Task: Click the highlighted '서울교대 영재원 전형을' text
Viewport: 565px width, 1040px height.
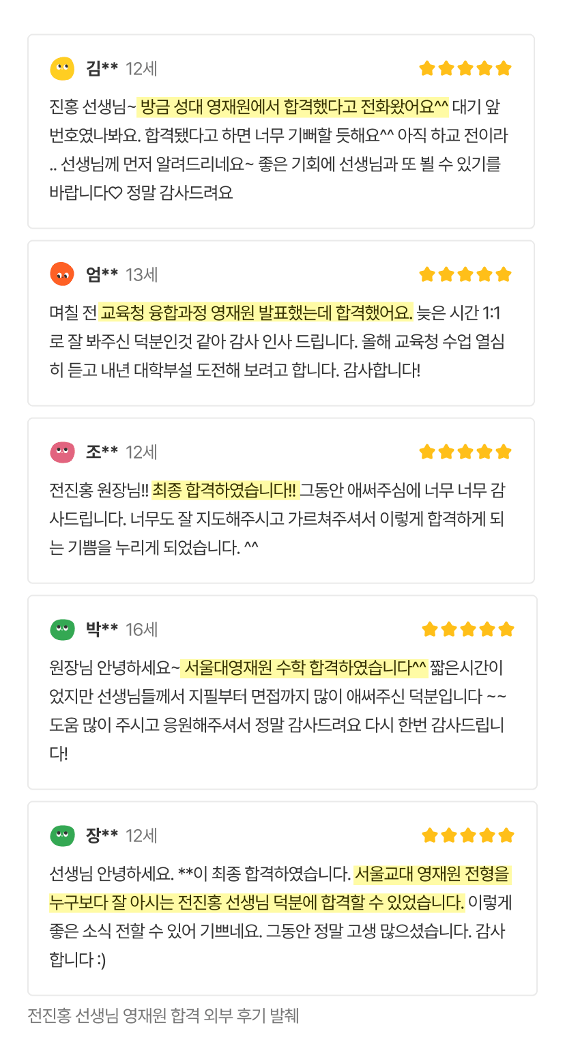Action: [432, 873]
